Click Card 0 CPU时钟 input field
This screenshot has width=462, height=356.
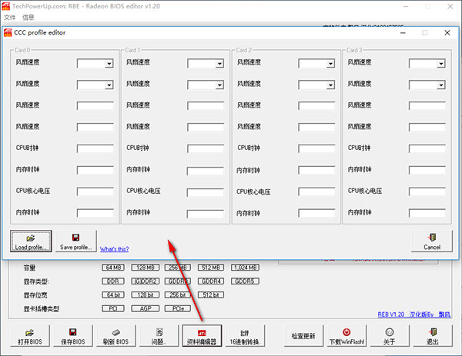[x=95, y=148]
